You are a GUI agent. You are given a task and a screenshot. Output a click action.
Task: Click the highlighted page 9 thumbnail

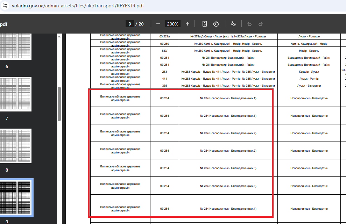[16, 197]
